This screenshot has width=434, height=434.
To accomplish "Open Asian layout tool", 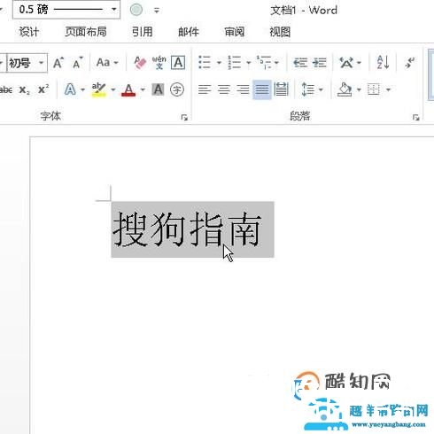I will click(x=346, y=62).
